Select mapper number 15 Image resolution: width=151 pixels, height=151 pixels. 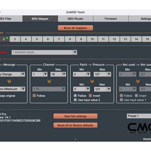(146, 39)
